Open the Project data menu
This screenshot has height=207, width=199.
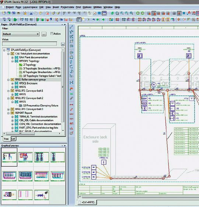click(67, 7)
